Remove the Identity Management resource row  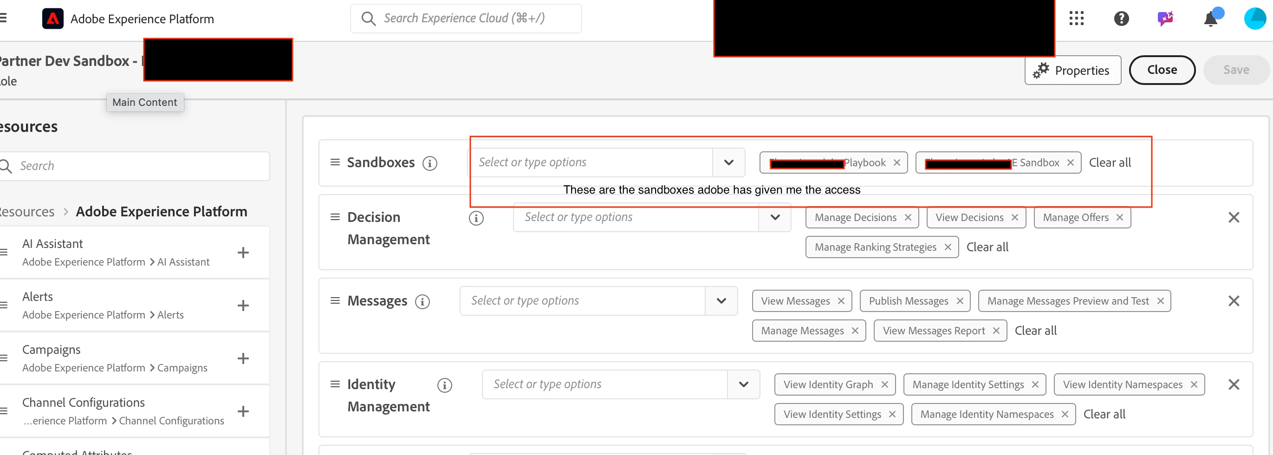1234,384
